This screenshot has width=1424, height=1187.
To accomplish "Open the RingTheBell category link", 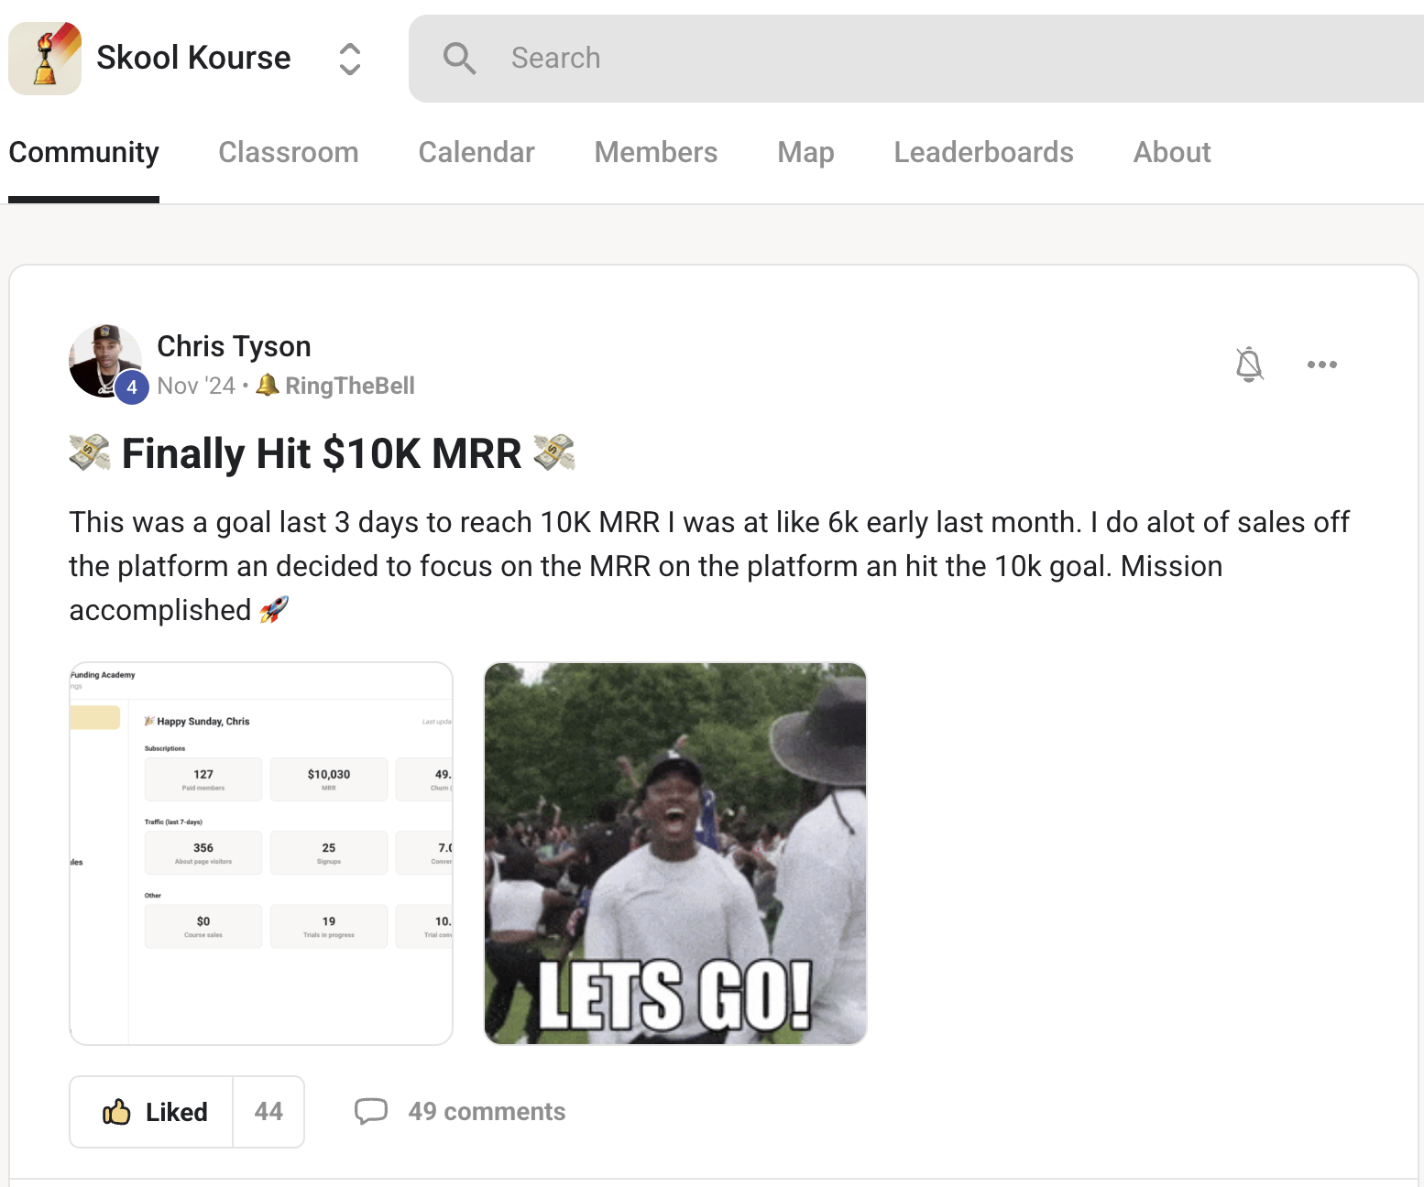I will click(335, 386).
